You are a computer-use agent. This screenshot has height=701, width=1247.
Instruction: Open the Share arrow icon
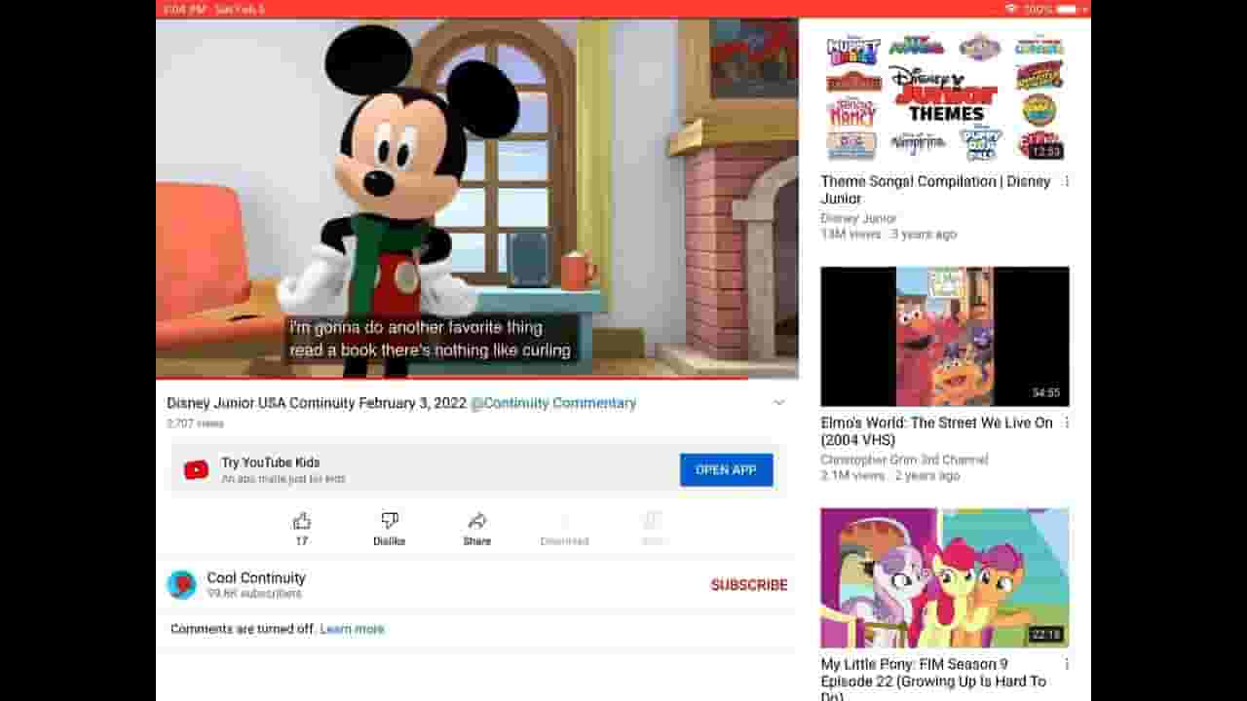pyautogui.click(x=477, y=521)
